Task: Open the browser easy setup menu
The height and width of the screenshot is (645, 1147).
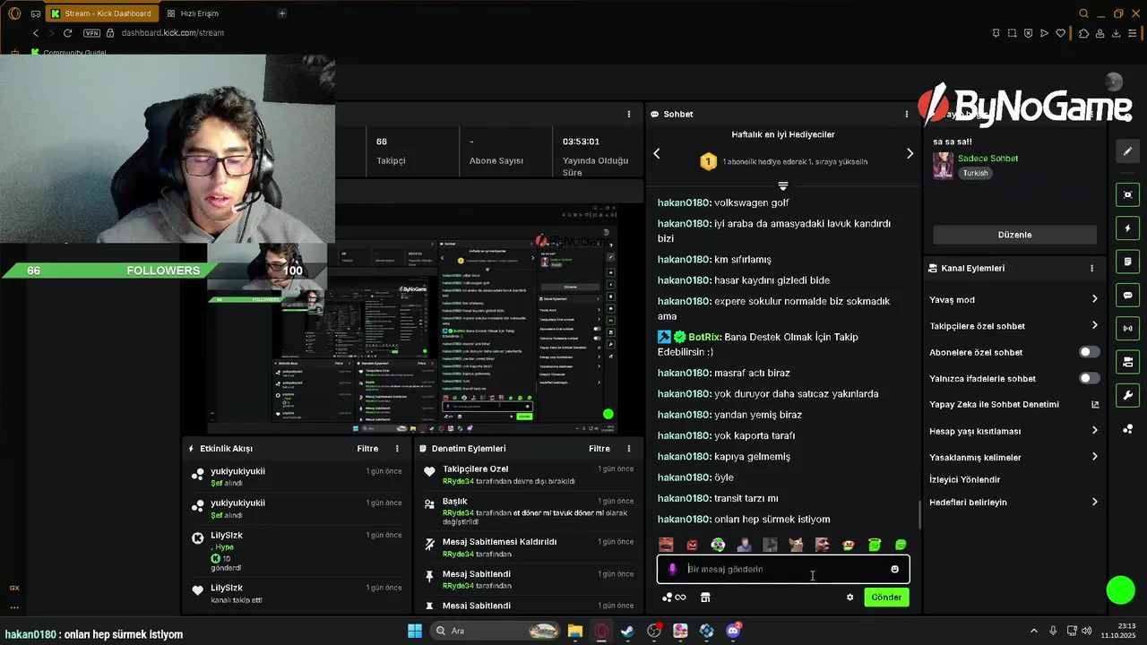Action: 1133,33
